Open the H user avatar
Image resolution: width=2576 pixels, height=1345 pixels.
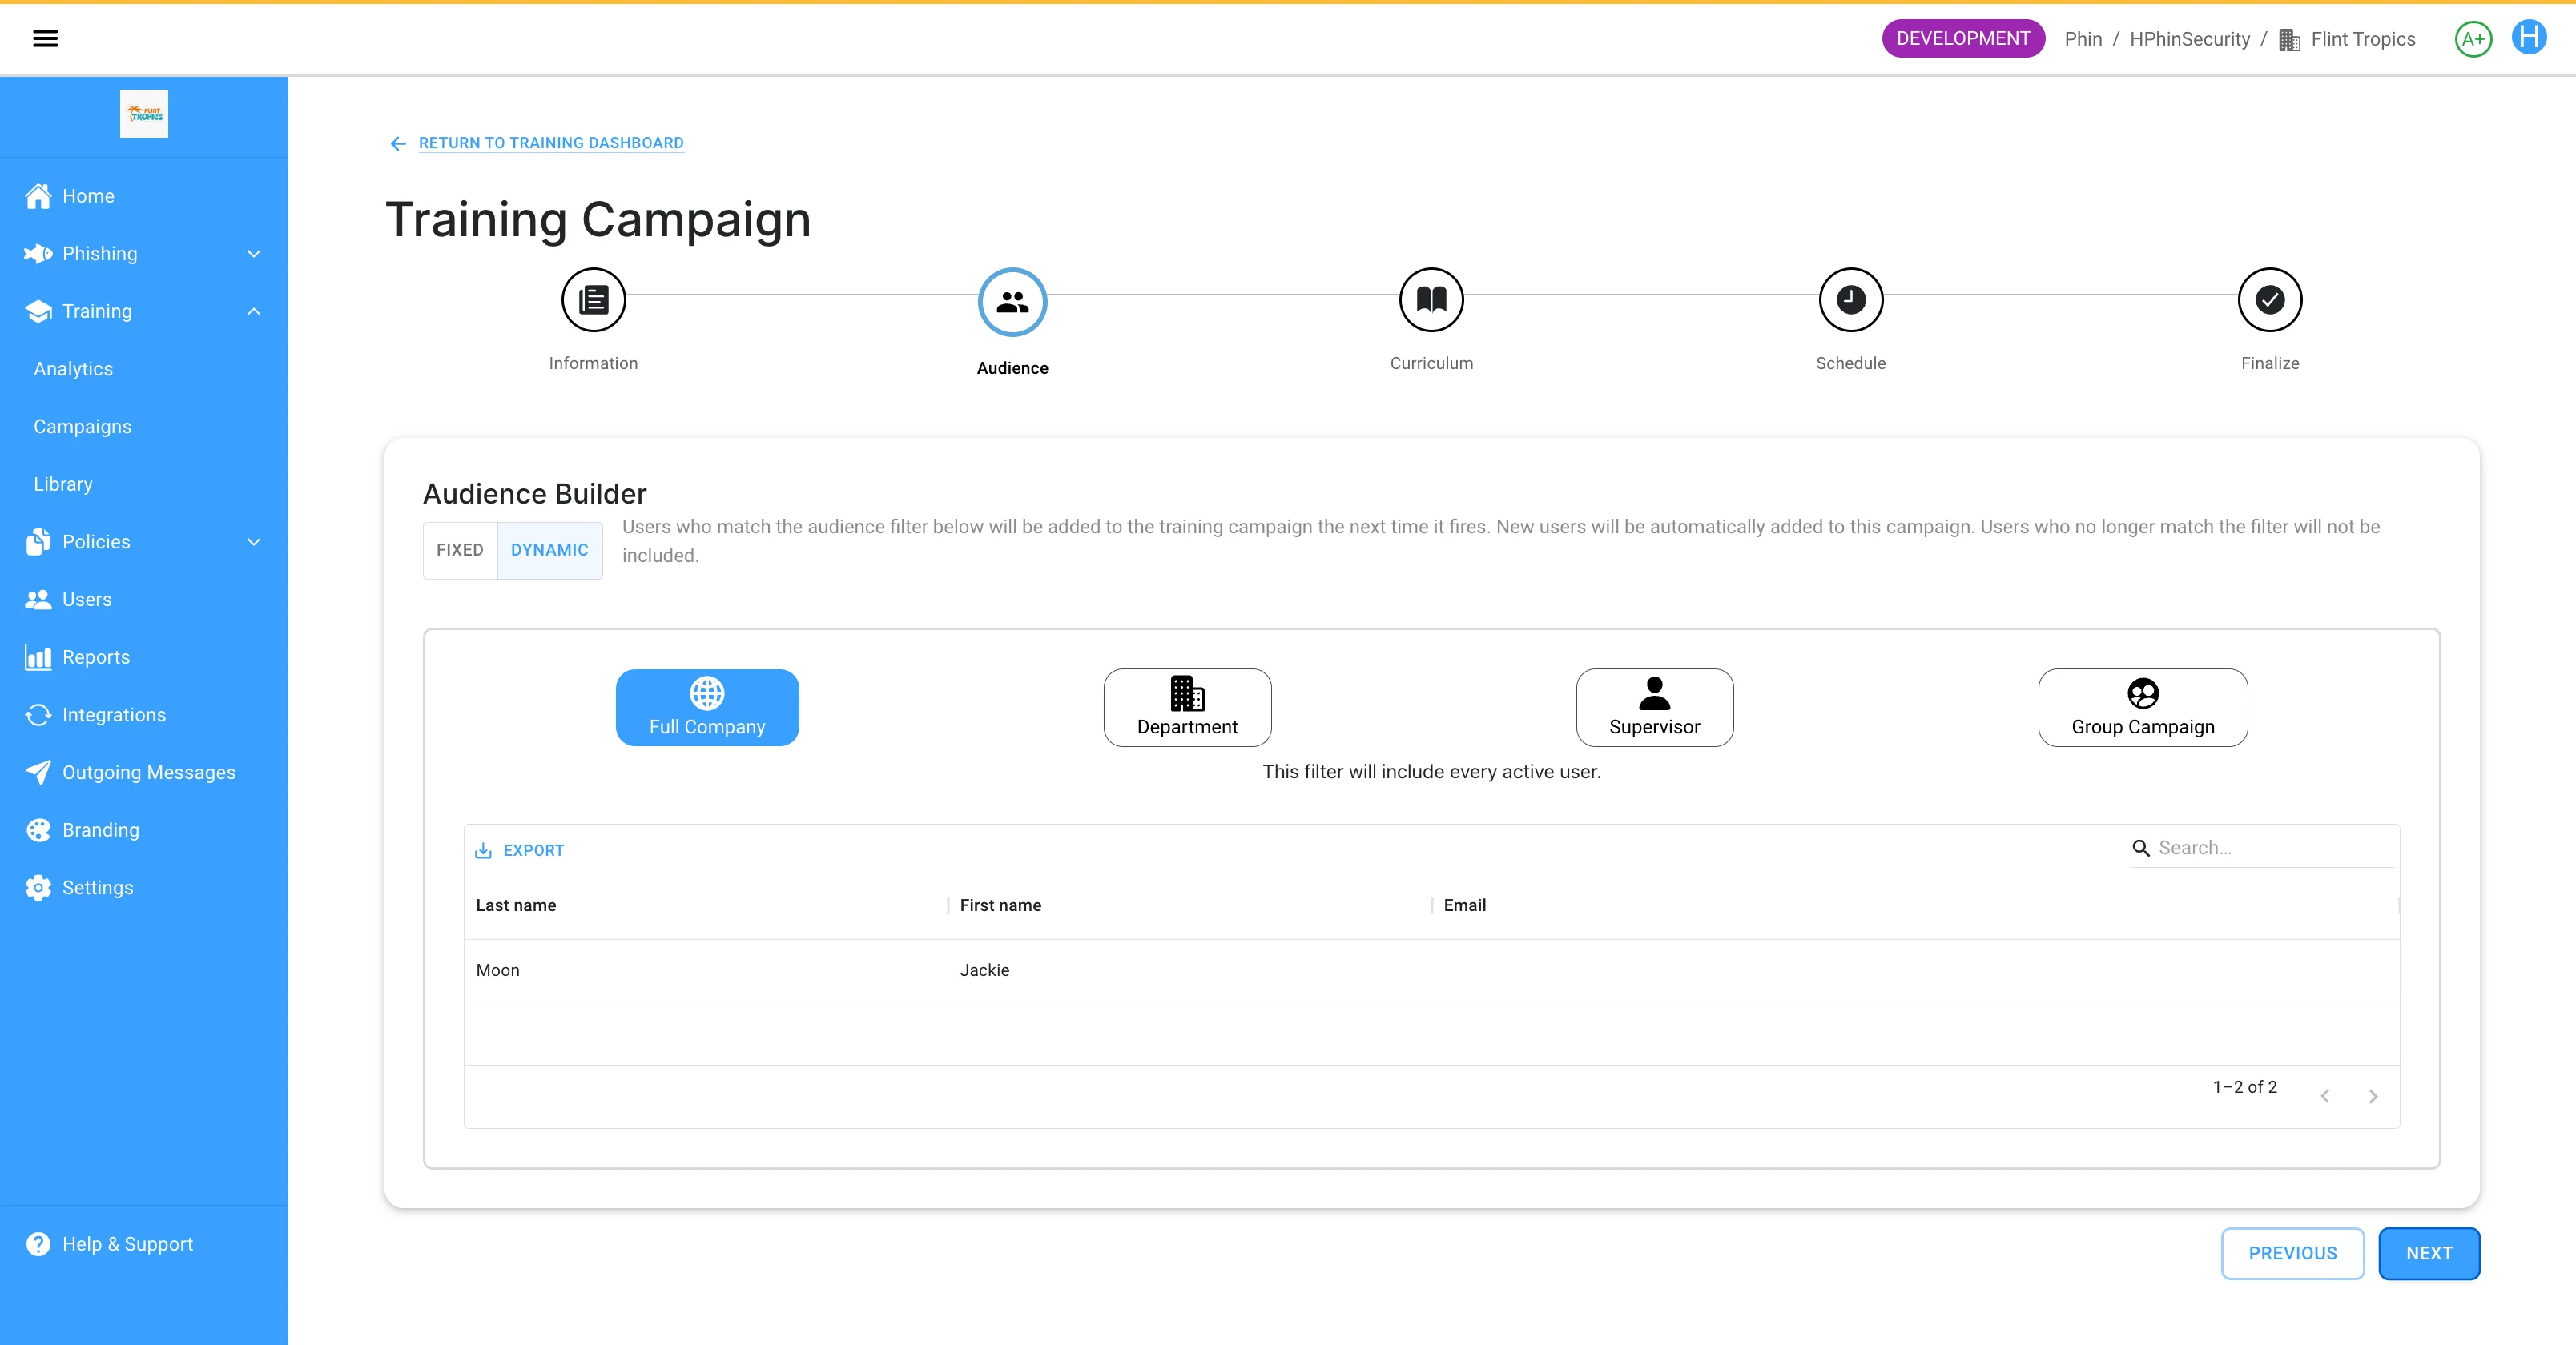2528,38
